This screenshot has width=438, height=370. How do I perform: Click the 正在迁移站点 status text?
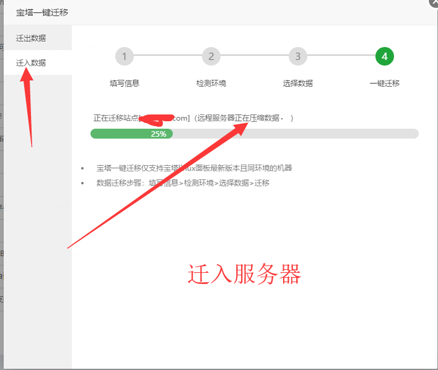[193, 118]
